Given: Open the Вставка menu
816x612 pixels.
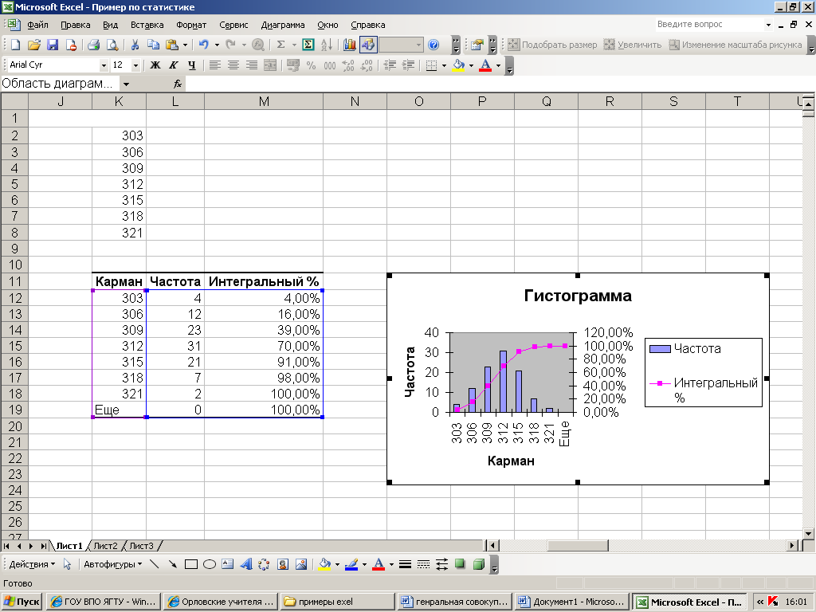Looking at the screenshot, I should [147, 25].
